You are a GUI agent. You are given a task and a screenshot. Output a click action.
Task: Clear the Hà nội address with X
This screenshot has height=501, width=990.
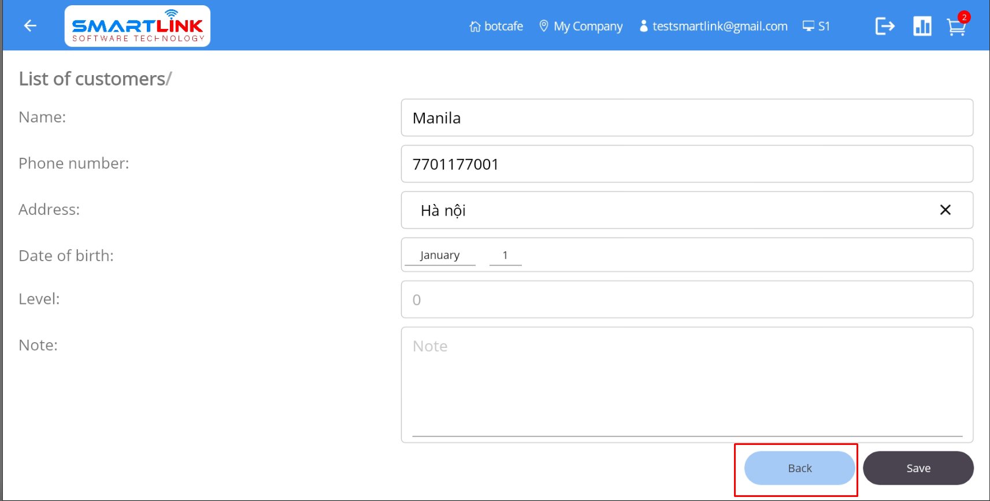945,210
